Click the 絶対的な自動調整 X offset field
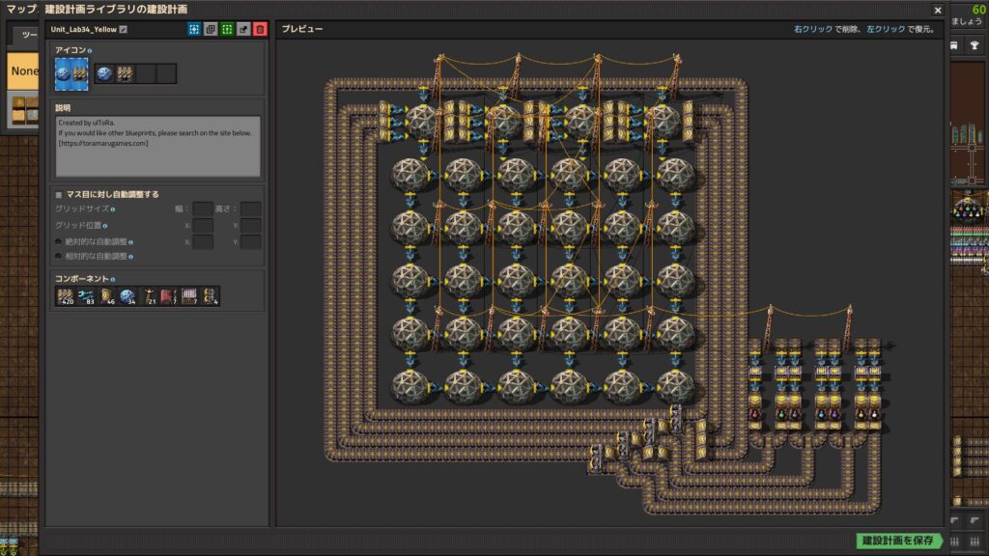989x556 pixels. point(203,241)
